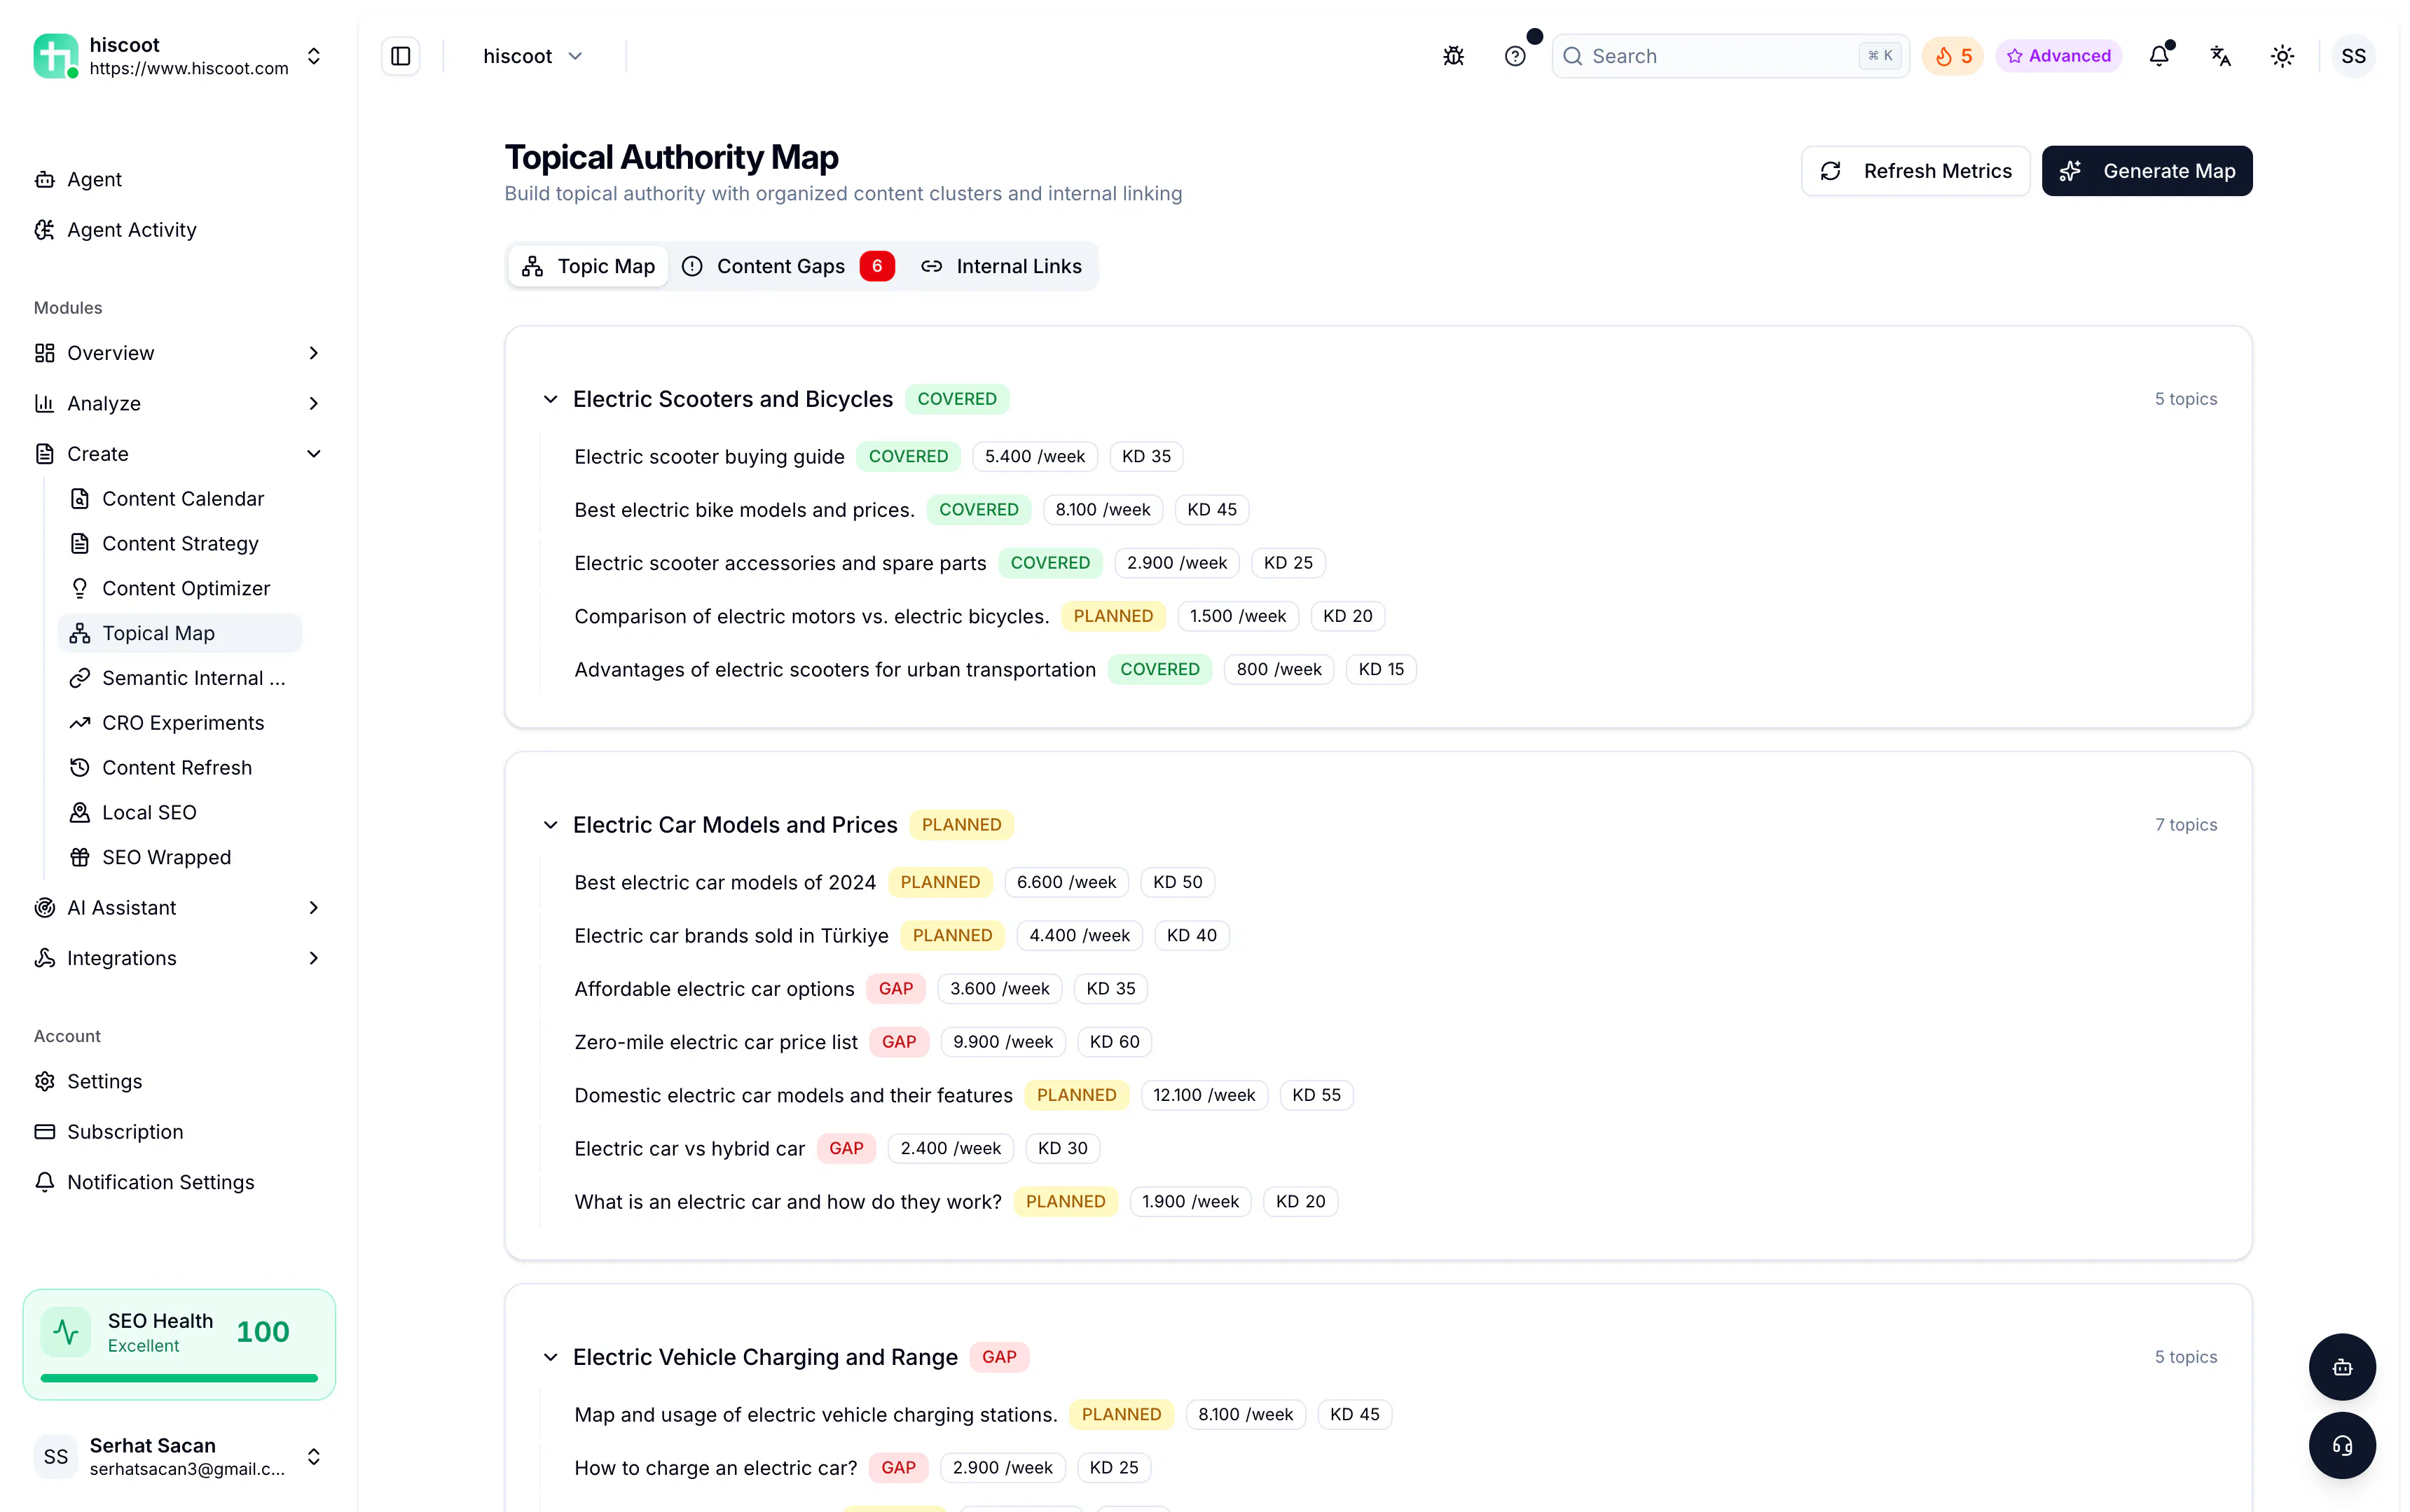Viewport: 2410px width, 1512px height.
Task: Click the Advanced plan badge
Action: [2059, 56]
